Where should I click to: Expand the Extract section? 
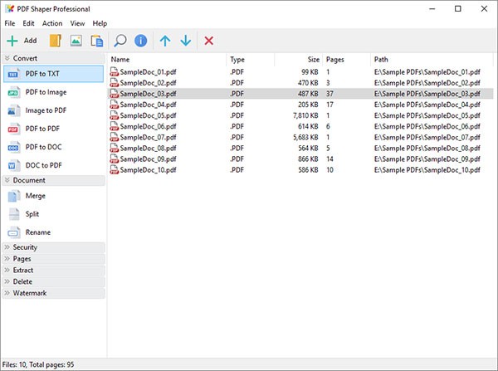23,271
